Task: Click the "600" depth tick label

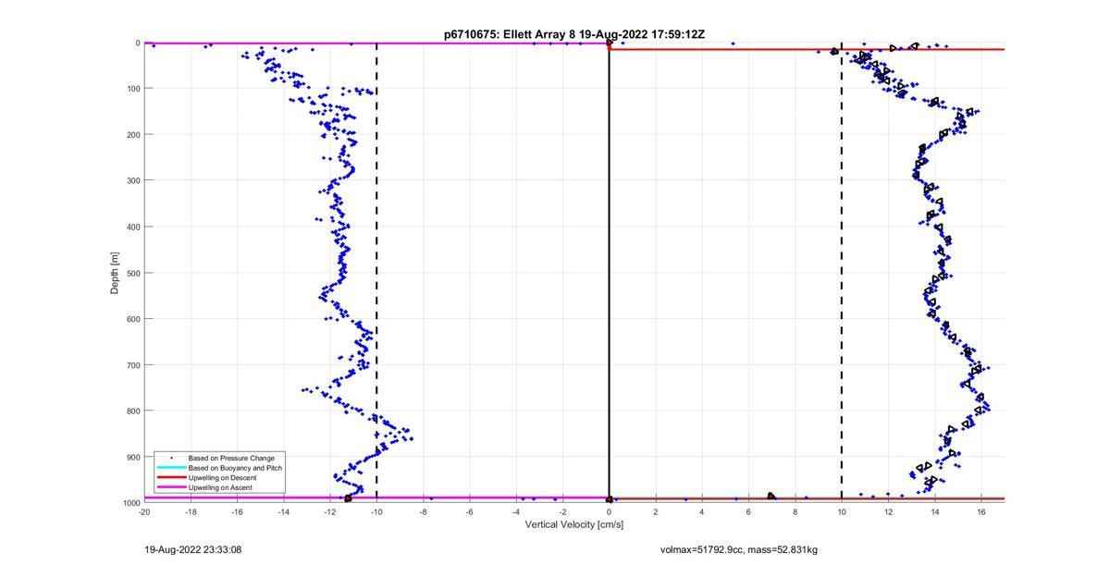Action: 132,319
